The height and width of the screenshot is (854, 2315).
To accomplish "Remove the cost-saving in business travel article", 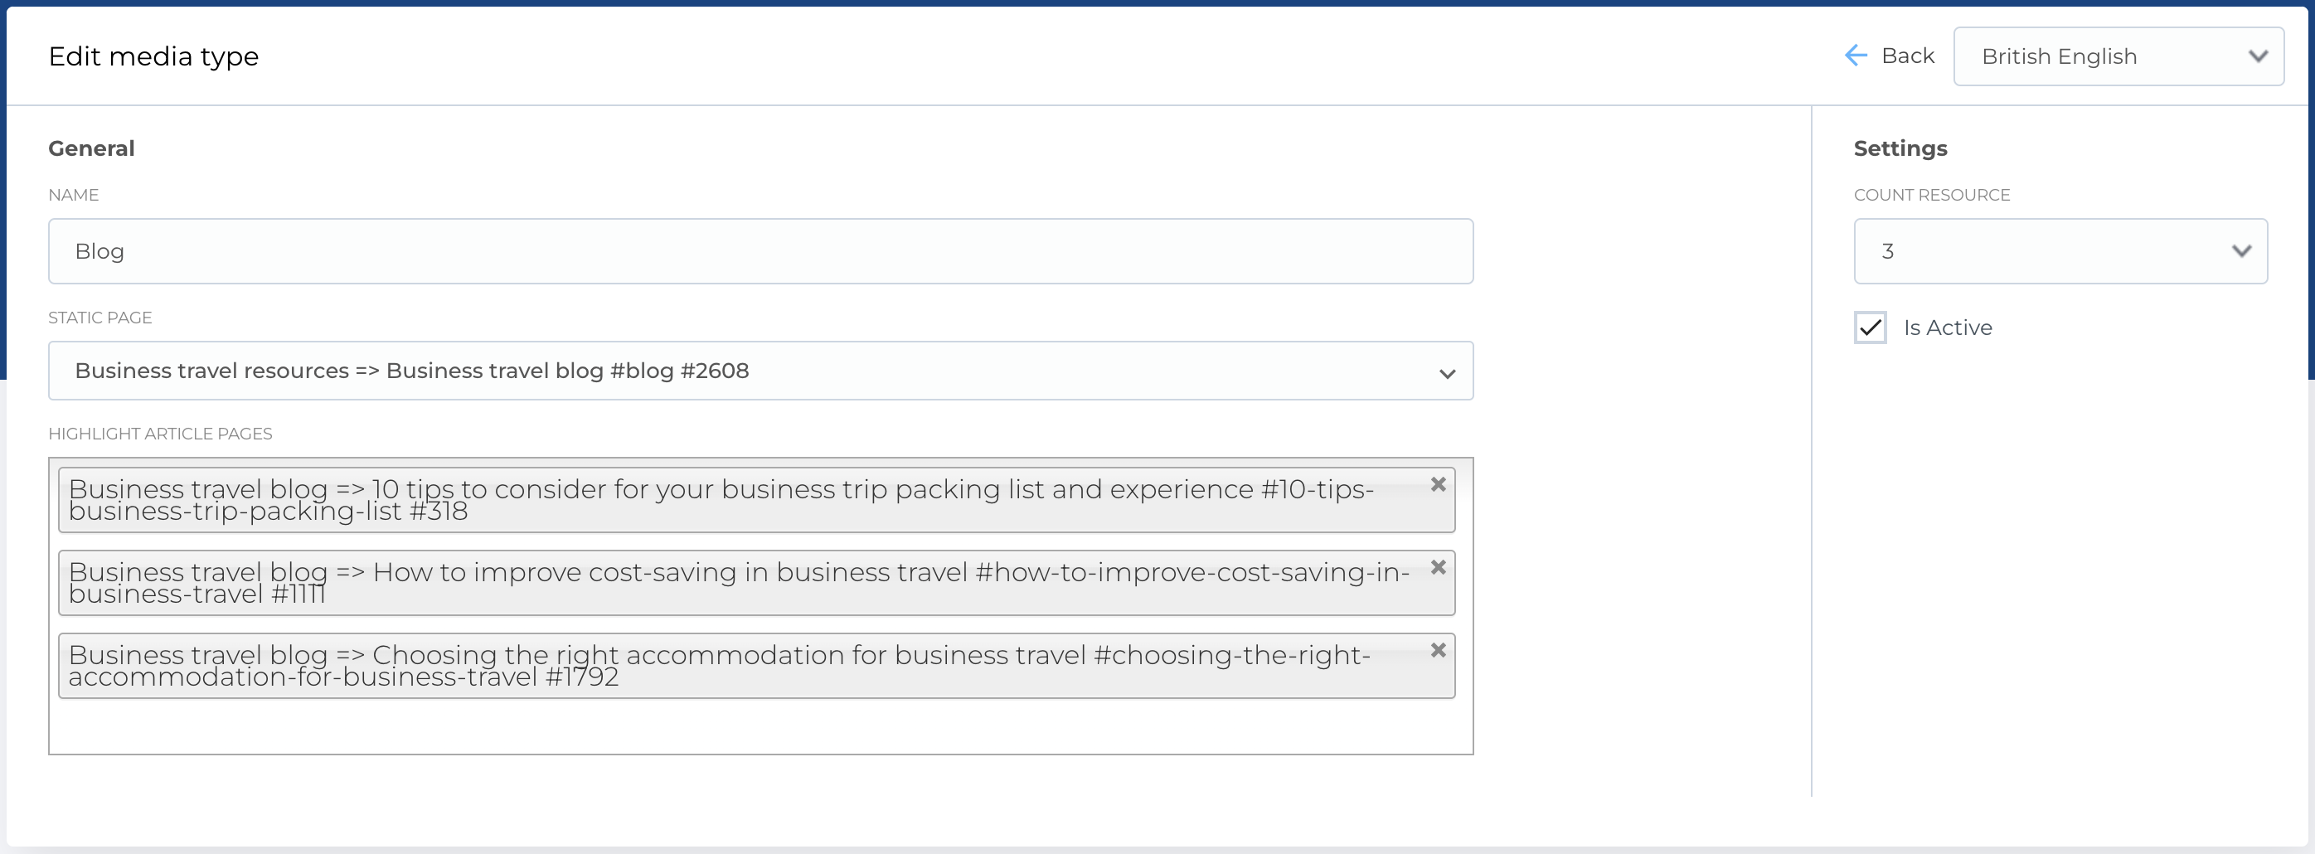I will pos(1438,567).
